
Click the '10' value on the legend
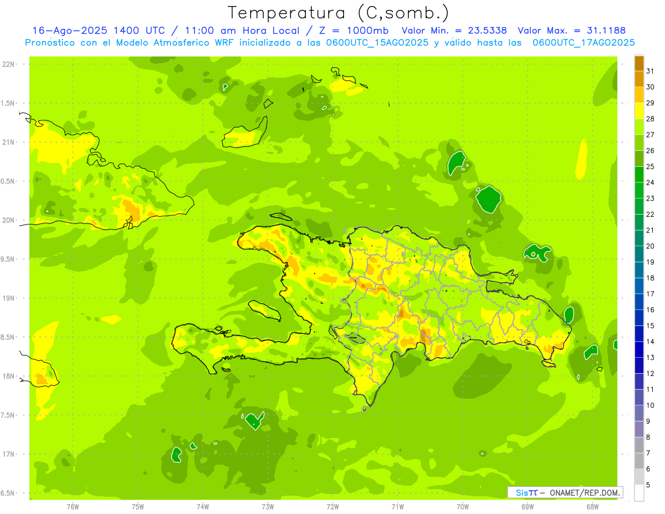(651, 405)
